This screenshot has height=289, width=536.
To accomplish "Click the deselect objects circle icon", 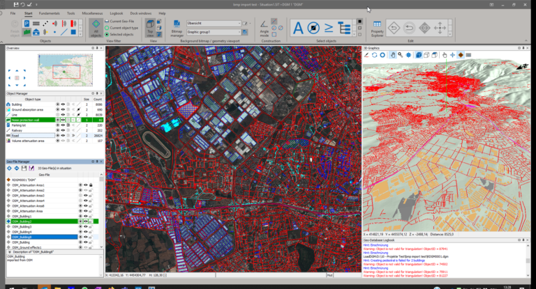I will click(x=313, y=28).
